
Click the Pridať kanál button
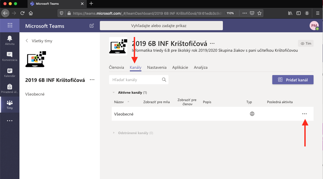click(293, 80)
